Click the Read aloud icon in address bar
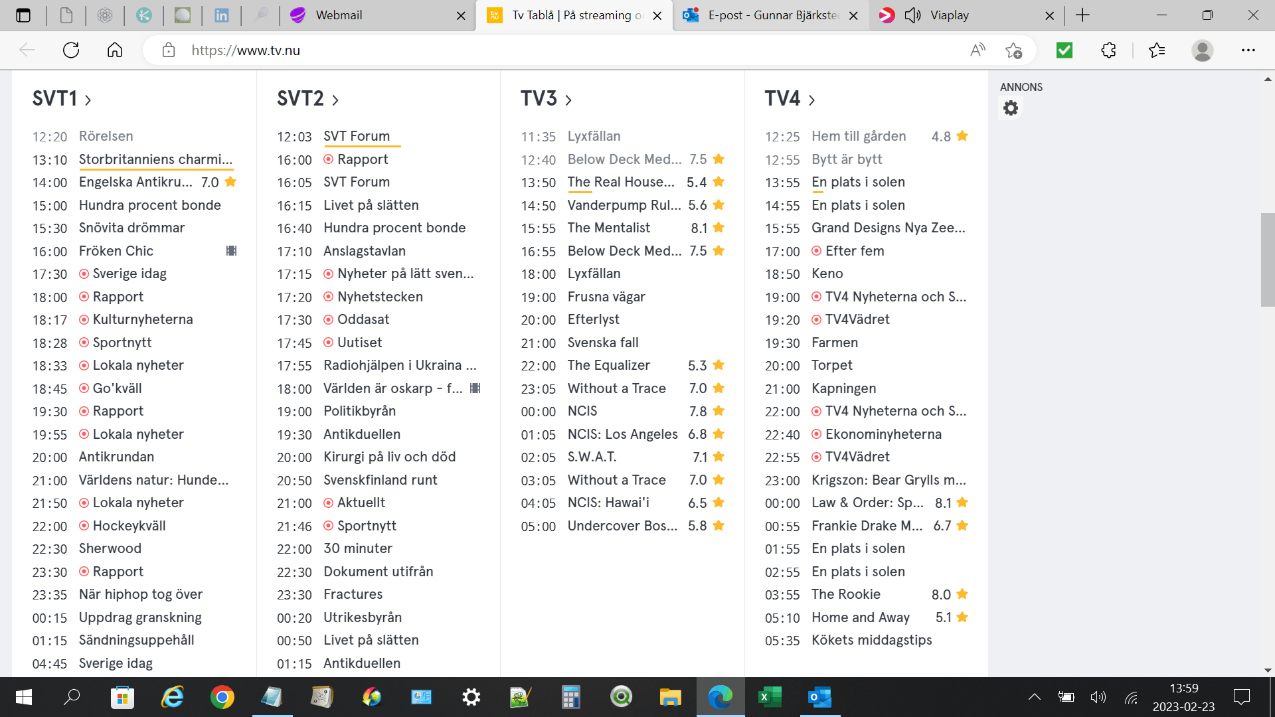This screenshot has height=717, width=1275. pyautogui.click(x=977, y=50)
